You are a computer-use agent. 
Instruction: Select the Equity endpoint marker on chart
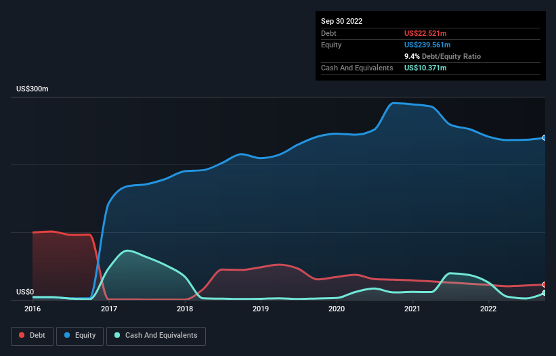(x=544, y=138)
